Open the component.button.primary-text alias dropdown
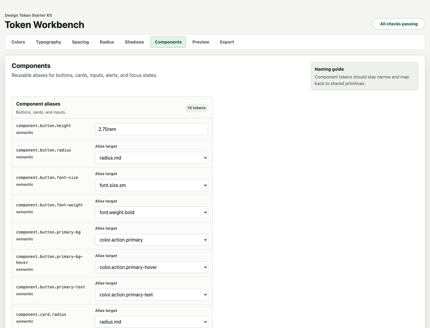The height and width of the screenshot is (328, 430). coord(151,295)
